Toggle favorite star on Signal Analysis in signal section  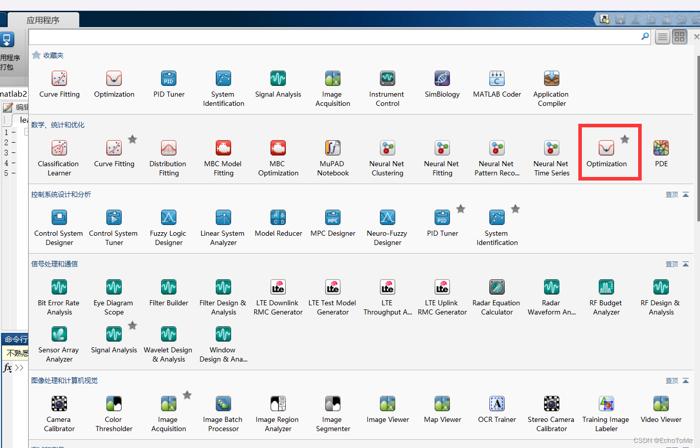pos(132,325)
